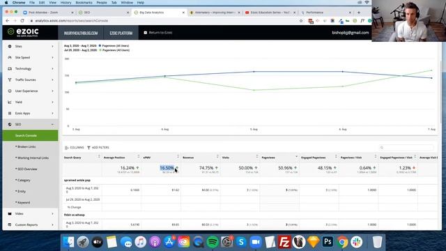
Task: Open Working Internal Links in SEO submenu
Action: 33,158
